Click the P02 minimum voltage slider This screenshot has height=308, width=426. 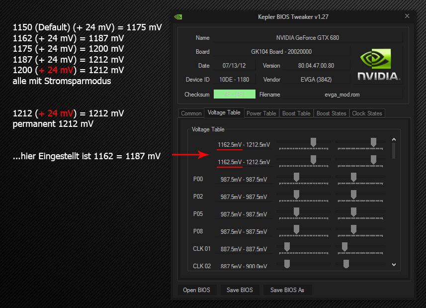point(296,195)
